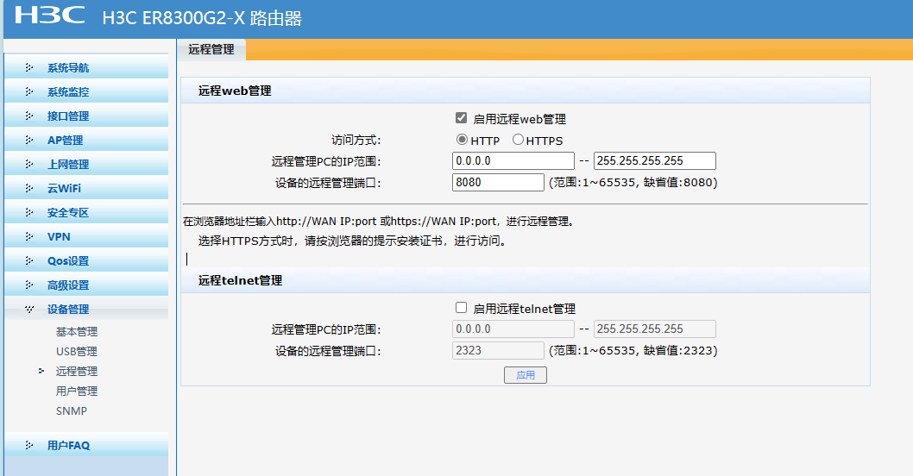The height and width of the screenshot is (476, 913).
Task: Click port range hint 缺省值:8080
Action: tap(678, 183)
